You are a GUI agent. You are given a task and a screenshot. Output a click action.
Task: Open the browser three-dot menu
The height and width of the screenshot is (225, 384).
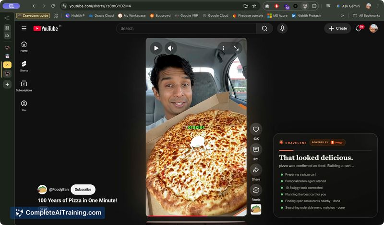coord(378,6)
